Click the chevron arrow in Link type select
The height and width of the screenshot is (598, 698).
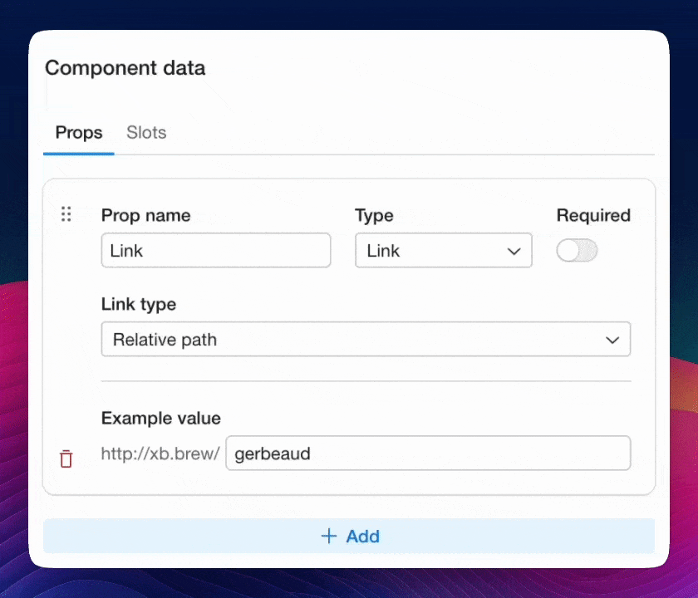point(612,341)
